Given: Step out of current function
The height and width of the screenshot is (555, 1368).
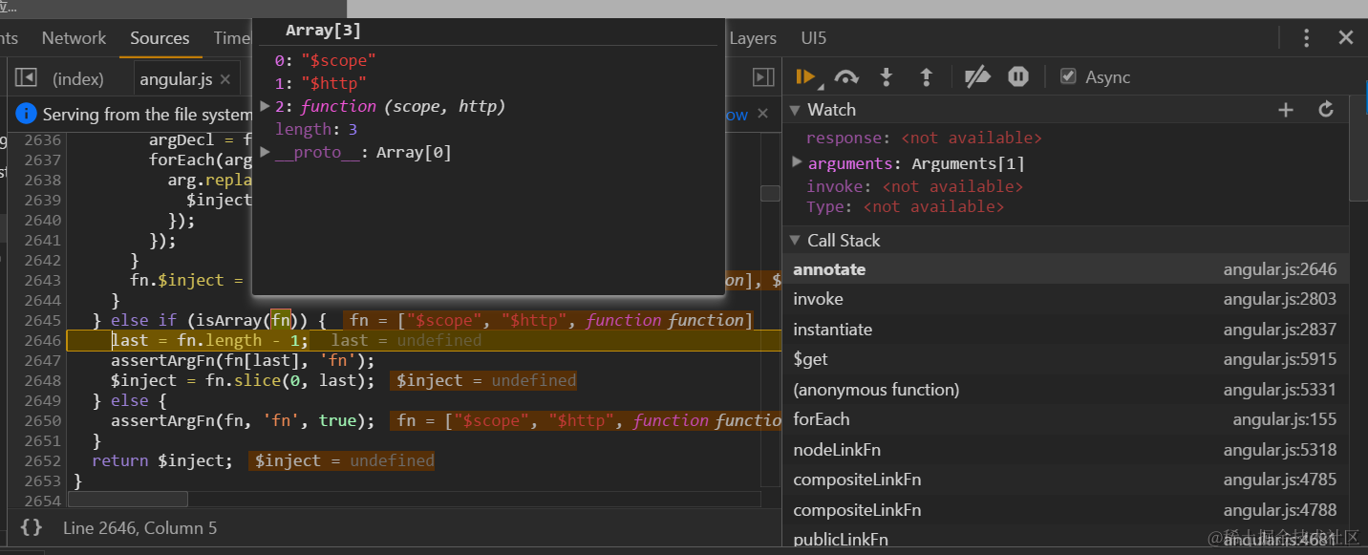Looking at the screenshot, I should click(926, 76).
